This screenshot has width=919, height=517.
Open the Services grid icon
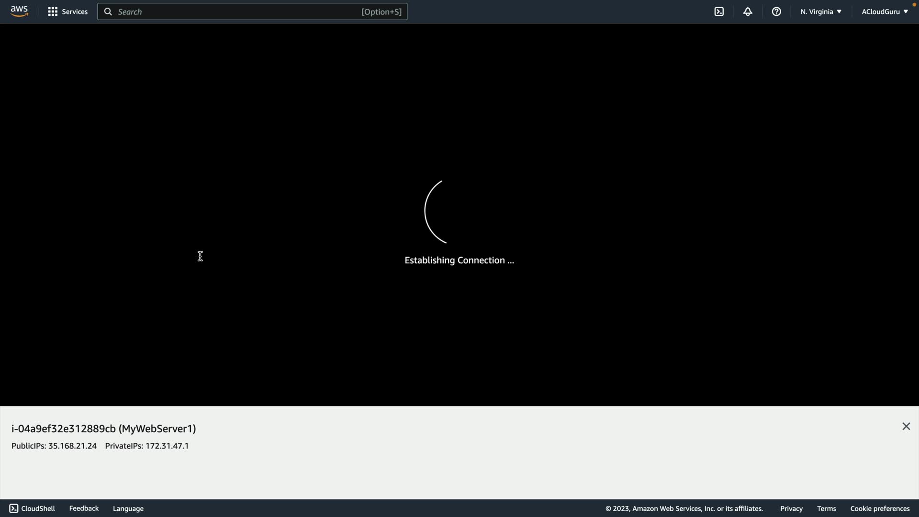tap(53, 11)
